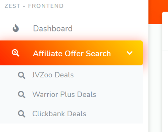Image resolution: width=168 pixels, height=132 pixels.
Task: Click the Dashboard flame icon
Action: (x=16, y=28)
